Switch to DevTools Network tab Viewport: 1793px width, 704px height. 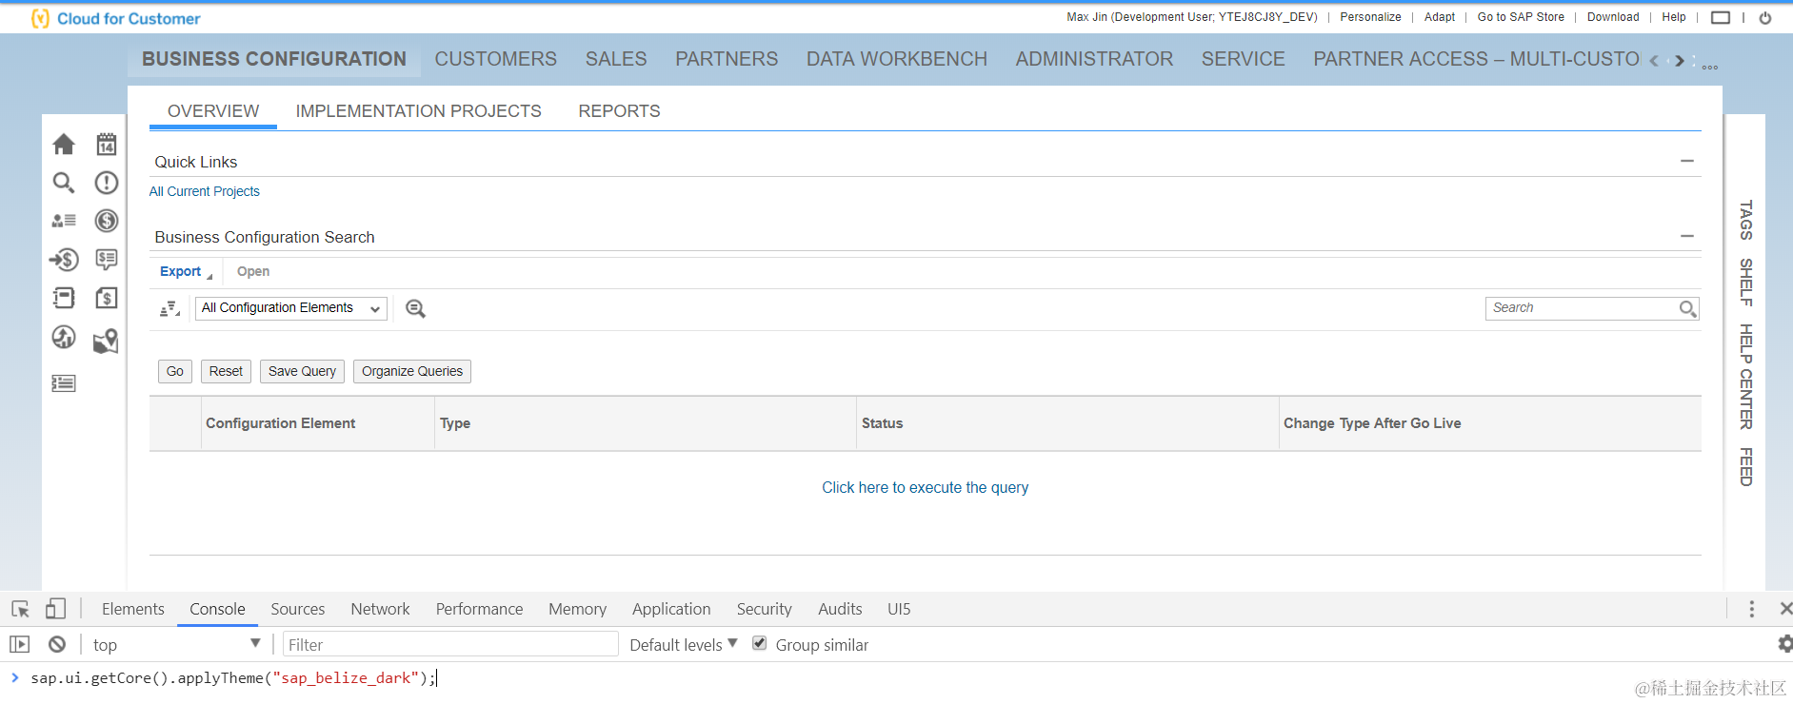click(380, 609)
